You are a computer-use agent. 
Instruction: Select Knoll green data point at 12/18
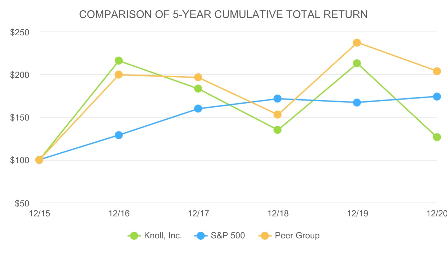point(278,130)
